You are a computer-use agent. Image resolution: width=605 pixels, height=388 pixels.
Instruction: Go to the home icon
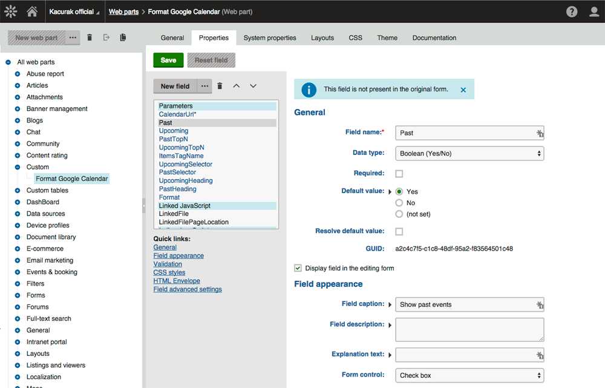32,12
